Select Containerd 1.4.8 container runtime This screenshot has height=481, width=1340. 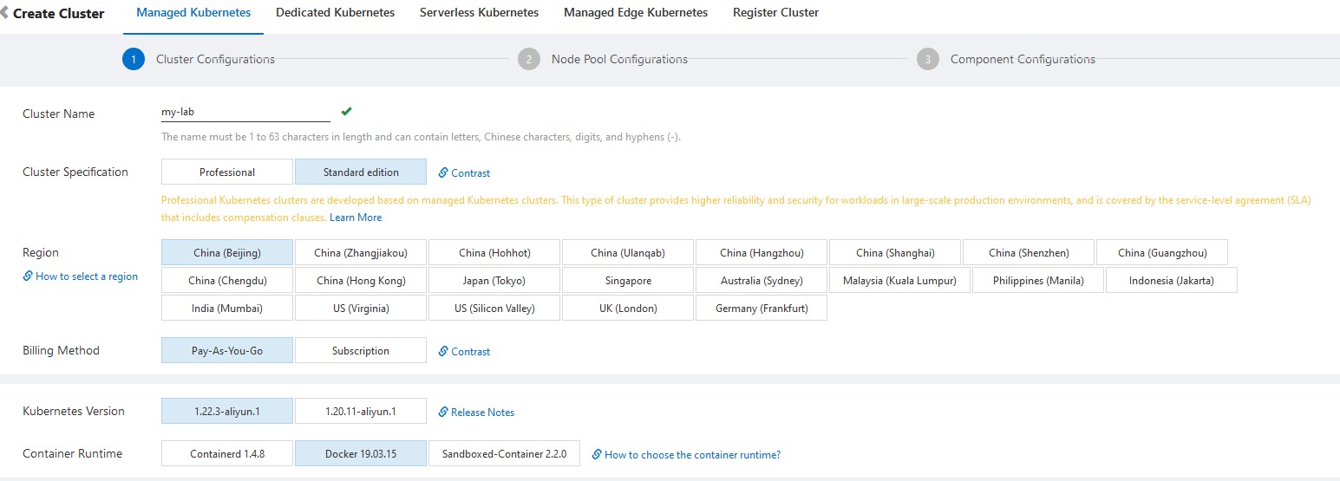pos(227,453)
